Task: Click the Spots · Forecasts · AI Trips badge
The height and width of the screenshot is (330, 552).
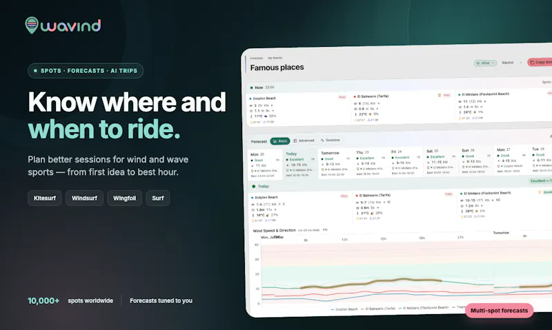Action: (x=86, y=71)
